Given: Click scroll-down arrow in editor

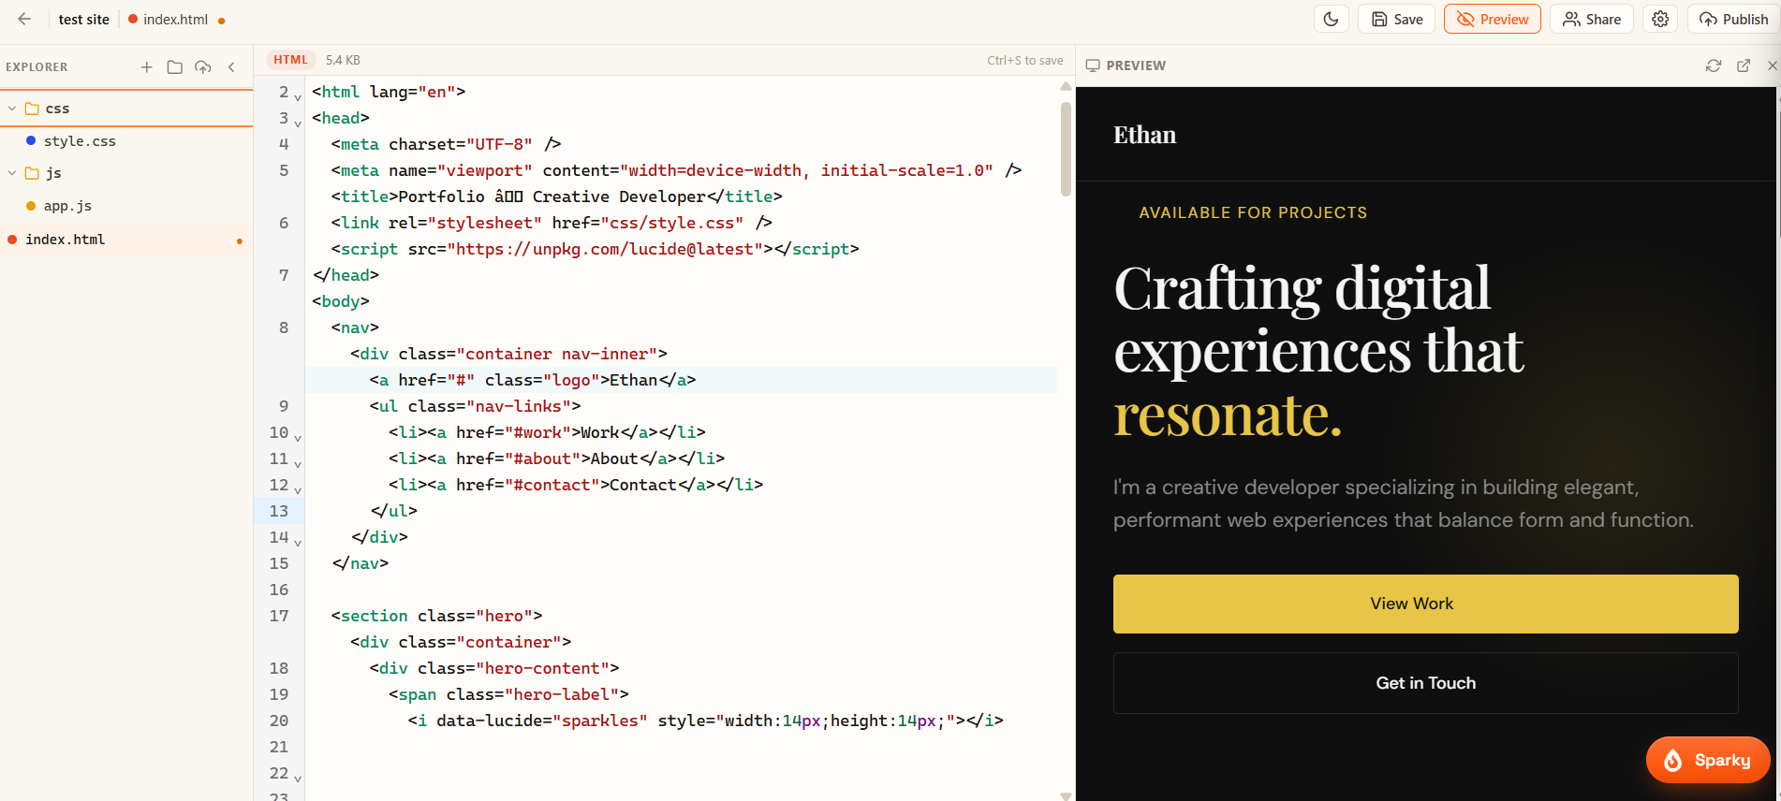Looking at the screenshot, I should pos(1066,795).
